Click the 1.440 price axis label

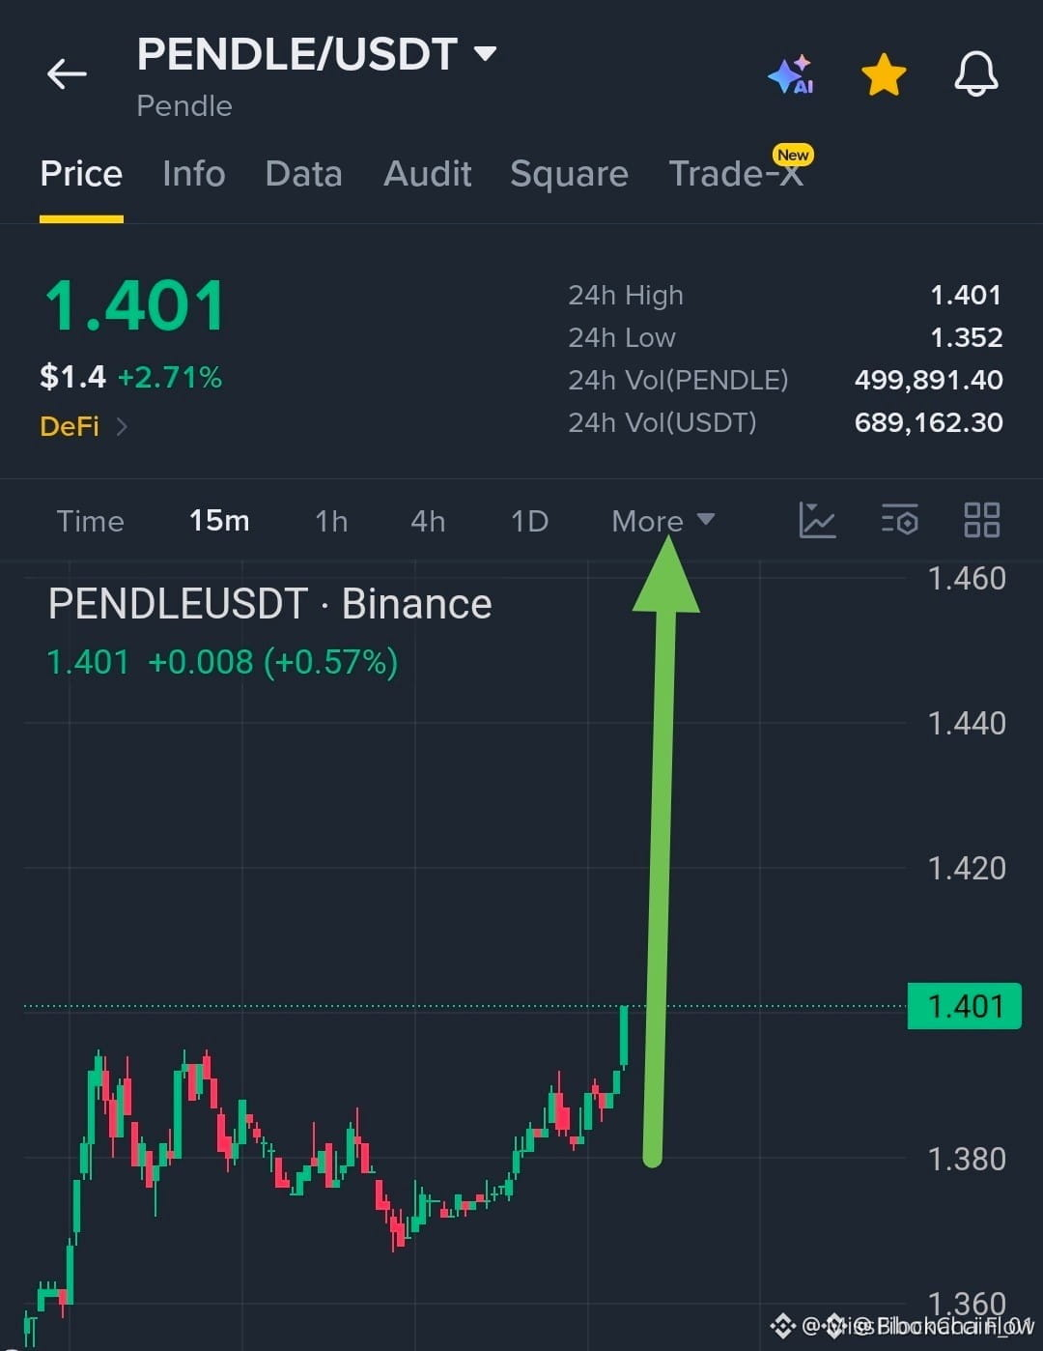pyautogui.click(x=966, y=723)
